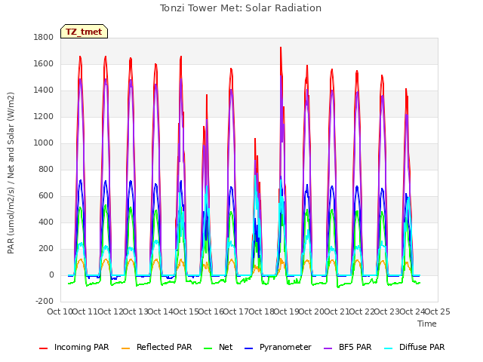Select the cyan Diffuse PAR legend swatch
Screen dimensions: 483x362
tap(389, 348)
